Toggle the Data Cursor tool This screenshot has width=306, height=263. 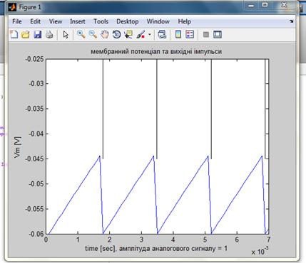pyautogui.click(x=128, y=35)
